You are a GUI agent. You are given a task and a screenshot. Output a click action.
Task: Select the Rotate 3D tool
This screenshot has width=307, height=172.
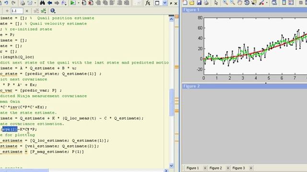pyautogui.click(x=247, y=2)
